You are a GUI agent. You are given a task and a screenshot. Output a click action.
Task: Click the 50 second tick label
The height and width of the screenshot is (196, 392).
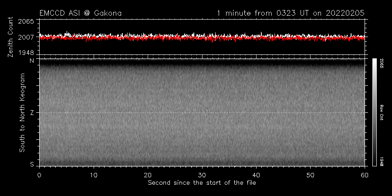310,175
